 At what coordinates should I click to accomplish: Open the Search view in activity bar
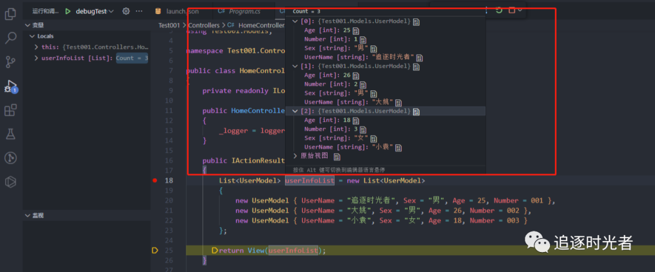(x=10, y=38)
